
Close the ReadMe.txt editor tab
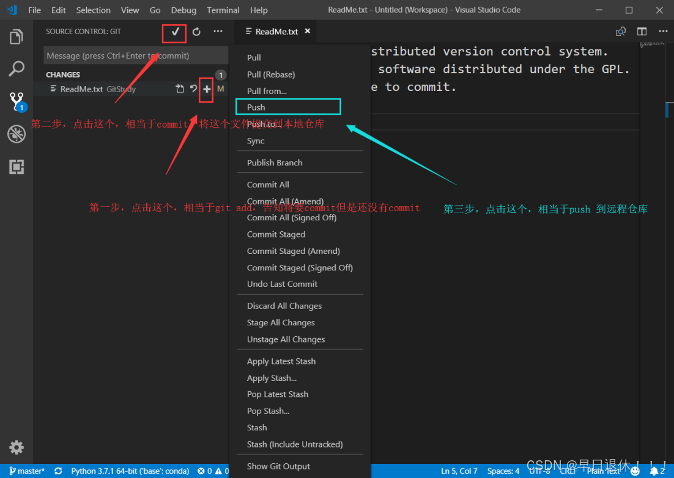coord(308,31)
